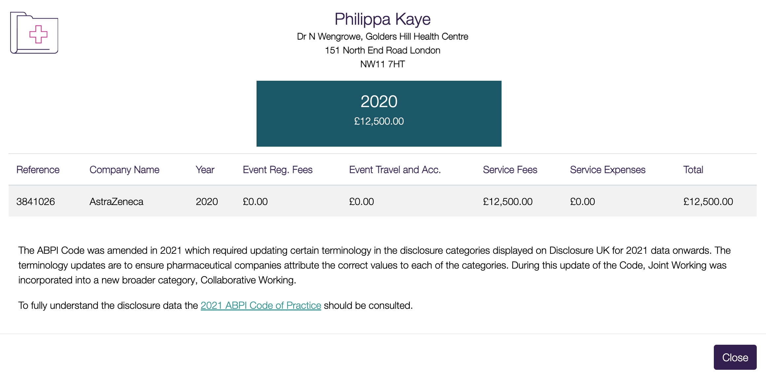Click the row total £12,500.00
The width and height of the screenshot is (766, 379).
click(x=708, y=201)
